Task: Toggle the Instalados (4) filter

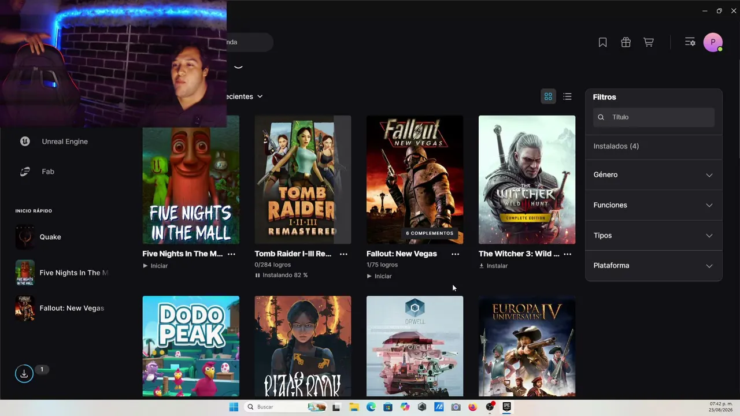Action: 654,146
